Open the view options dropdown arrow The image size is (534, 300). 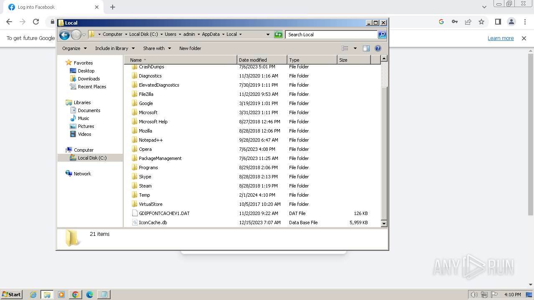(355, 48)
